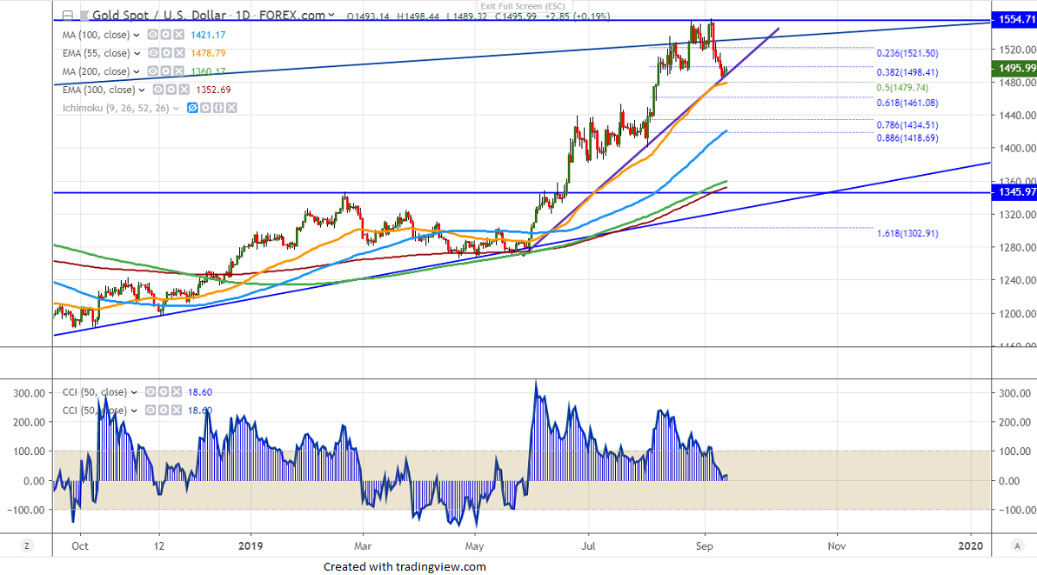The width and height of the screenshot is (1037, 575).
Task: Expand the MA (200, close) indicator menu
Action: [137, 71]
